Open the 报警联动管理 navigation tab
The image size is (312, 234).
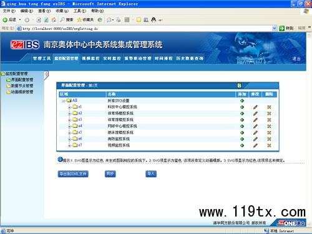[x=138, y=59]
